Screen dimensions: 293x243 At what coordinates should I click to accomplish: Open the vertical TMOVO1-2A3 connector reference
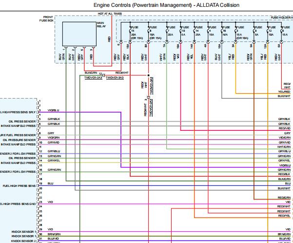click(x=151, y=107)
